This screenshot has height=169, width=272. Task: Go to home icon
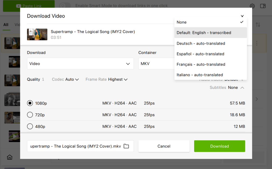click(x=9, y=157)
